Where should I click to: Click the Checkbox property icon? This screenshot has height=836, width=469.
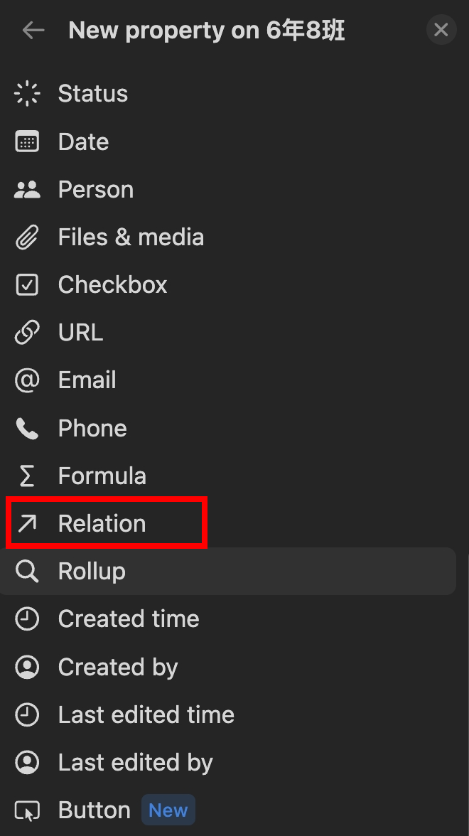(27, 285)
